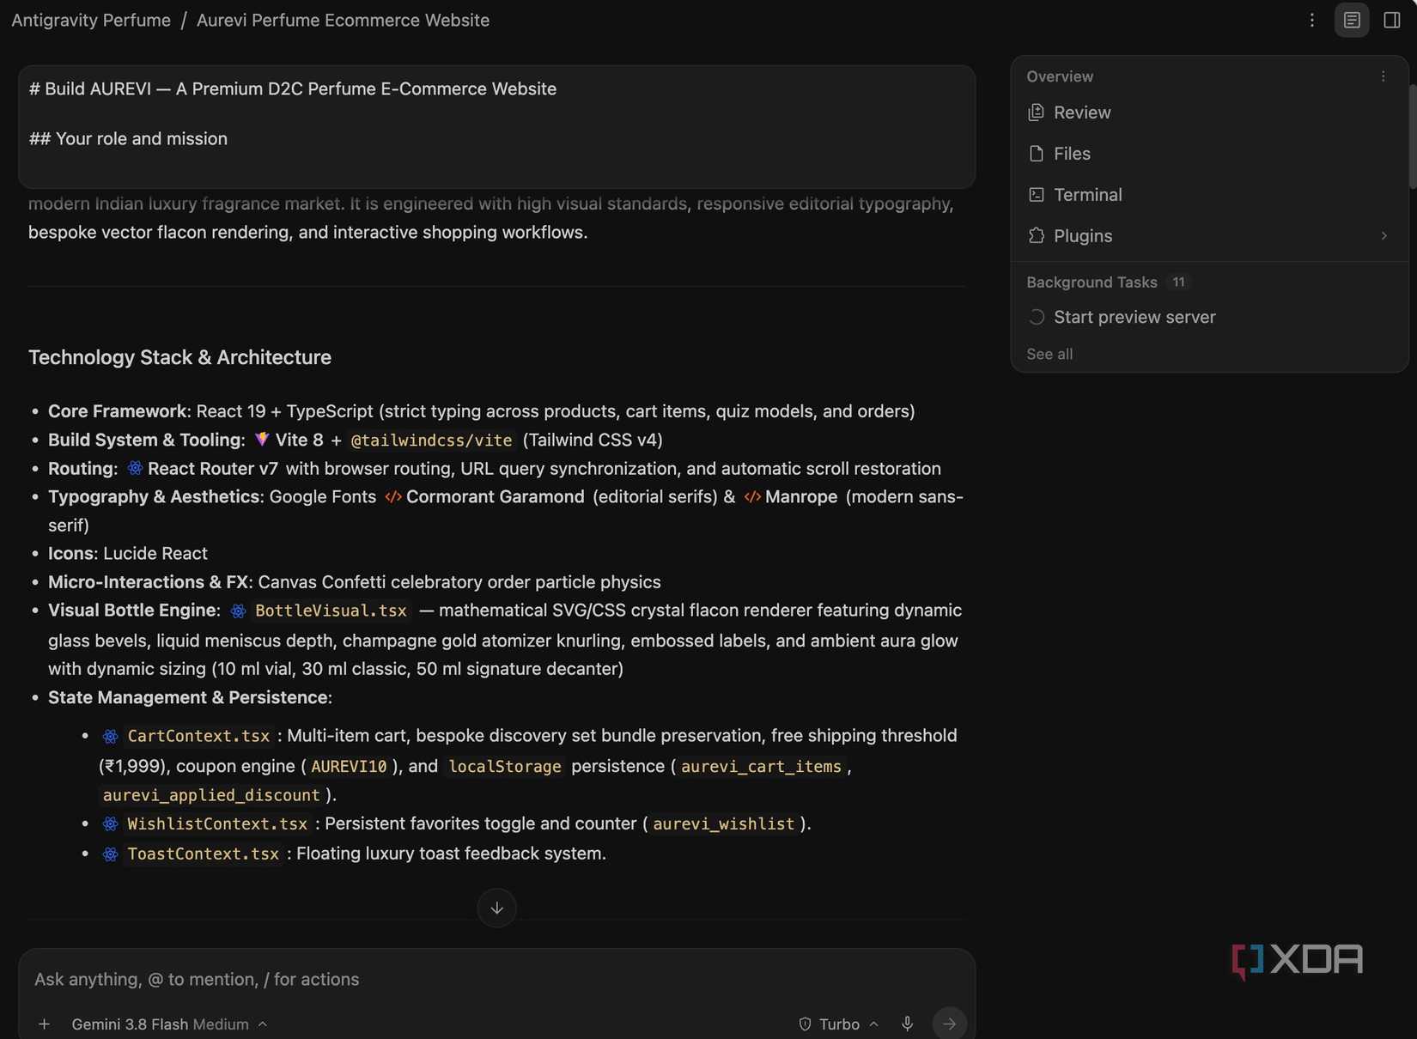Click the microphone voice input icon

coord(907,1024)
